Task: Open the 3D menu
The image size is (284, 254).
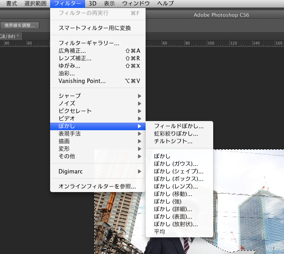Action: coord(92,4)
